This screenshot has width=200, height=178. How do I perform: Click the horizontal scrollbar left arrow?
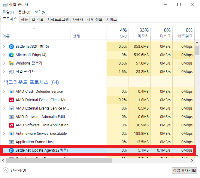pyautogui.click(x=3, y=160)
